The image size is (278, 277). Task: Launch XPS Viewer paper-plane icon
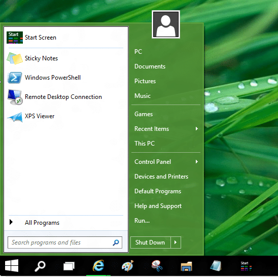point(15,117)
